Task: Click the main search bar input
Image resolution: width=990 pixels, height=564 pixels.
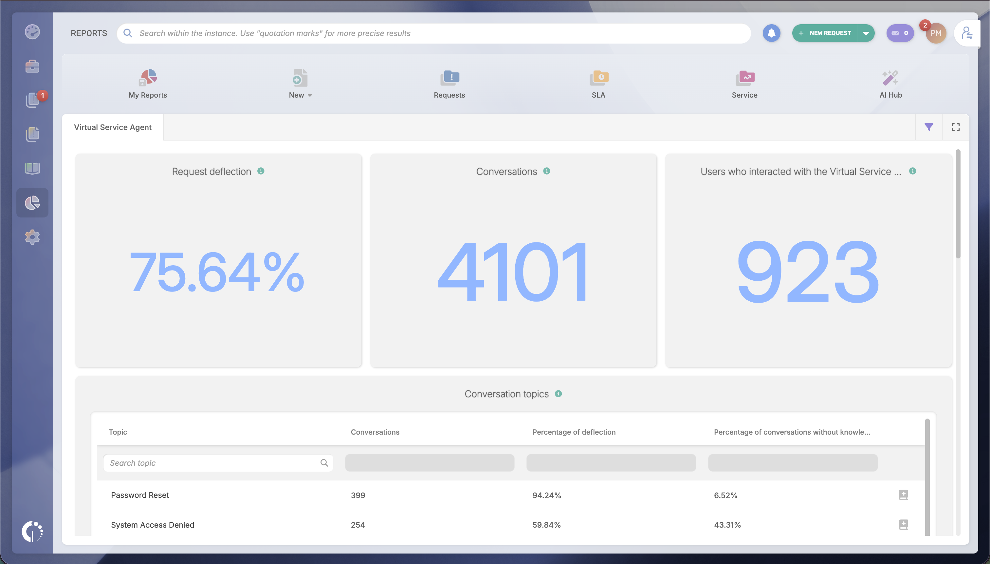Action: [434, 33]
